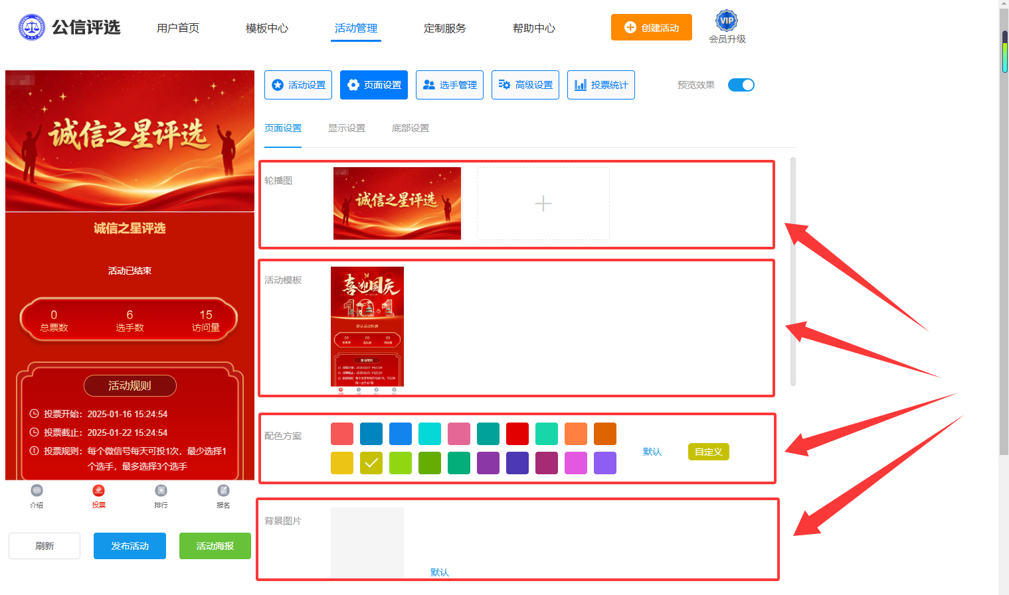This screenshot has height=595, width=1009.
Task: Click the plus tile to add carousel image
Action: pos(543,204)
